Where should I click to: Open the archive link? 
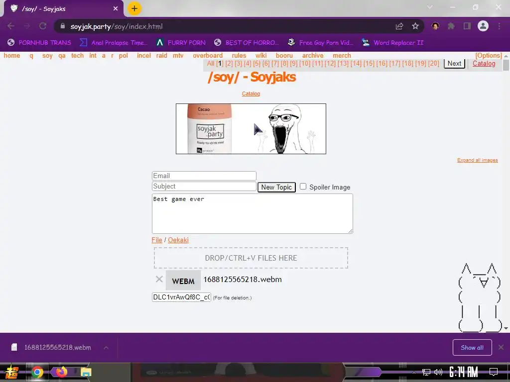[313, 56]
